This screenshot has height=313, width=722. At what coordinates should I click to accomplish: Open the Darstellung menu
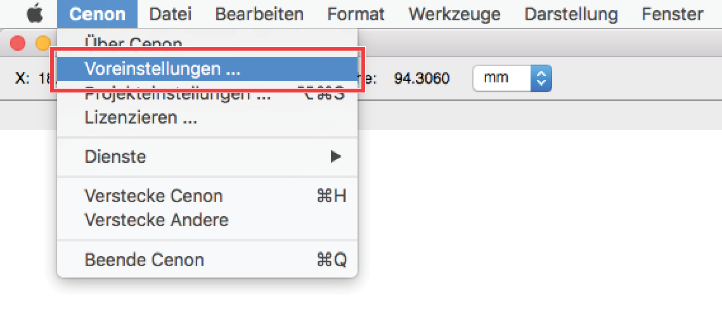(x=571, y=15)
